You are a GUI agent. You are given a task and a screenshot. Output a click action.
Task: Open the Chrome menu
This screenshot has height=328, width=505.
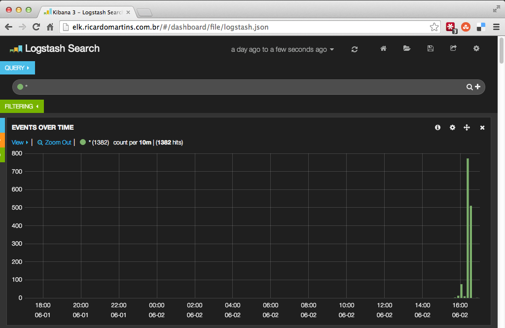pyautogui.click(x=496, y=27)
